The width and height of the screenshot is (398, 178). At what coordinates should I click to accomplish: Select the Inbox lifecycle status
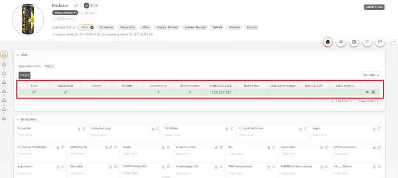pos(86,27)
